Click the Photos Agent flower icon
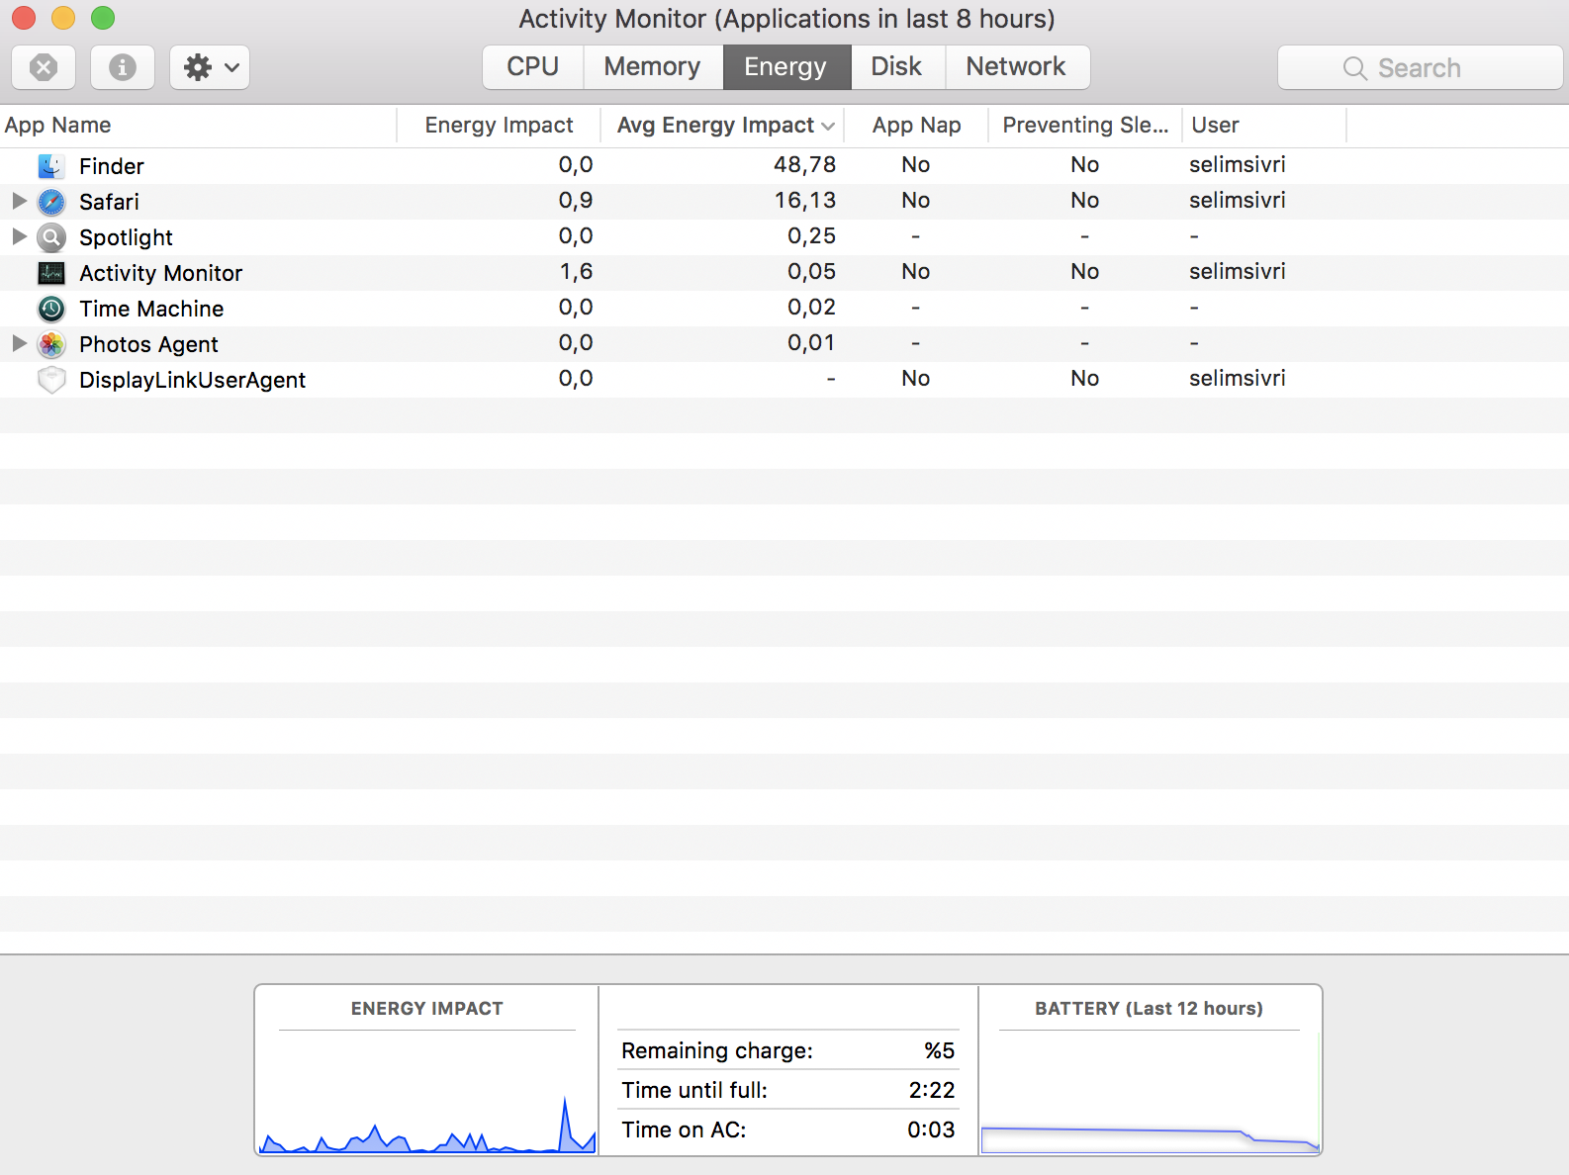This screenshot has height=1175, width=1569. point(51,344)
